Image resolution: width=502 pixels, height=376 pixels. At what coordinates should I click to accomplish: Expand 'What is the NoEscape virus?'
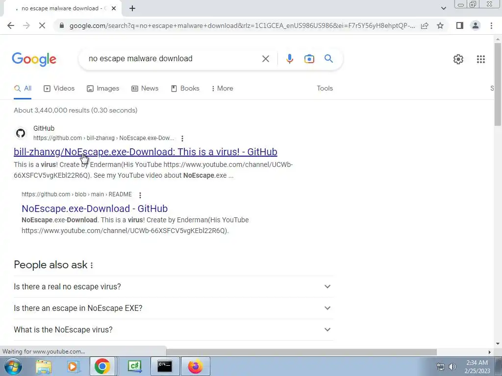(173, 329)
